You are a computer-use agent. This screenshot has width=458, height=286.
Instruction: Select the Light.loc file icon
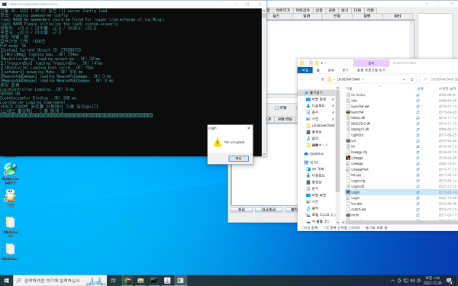pos(348,135)
